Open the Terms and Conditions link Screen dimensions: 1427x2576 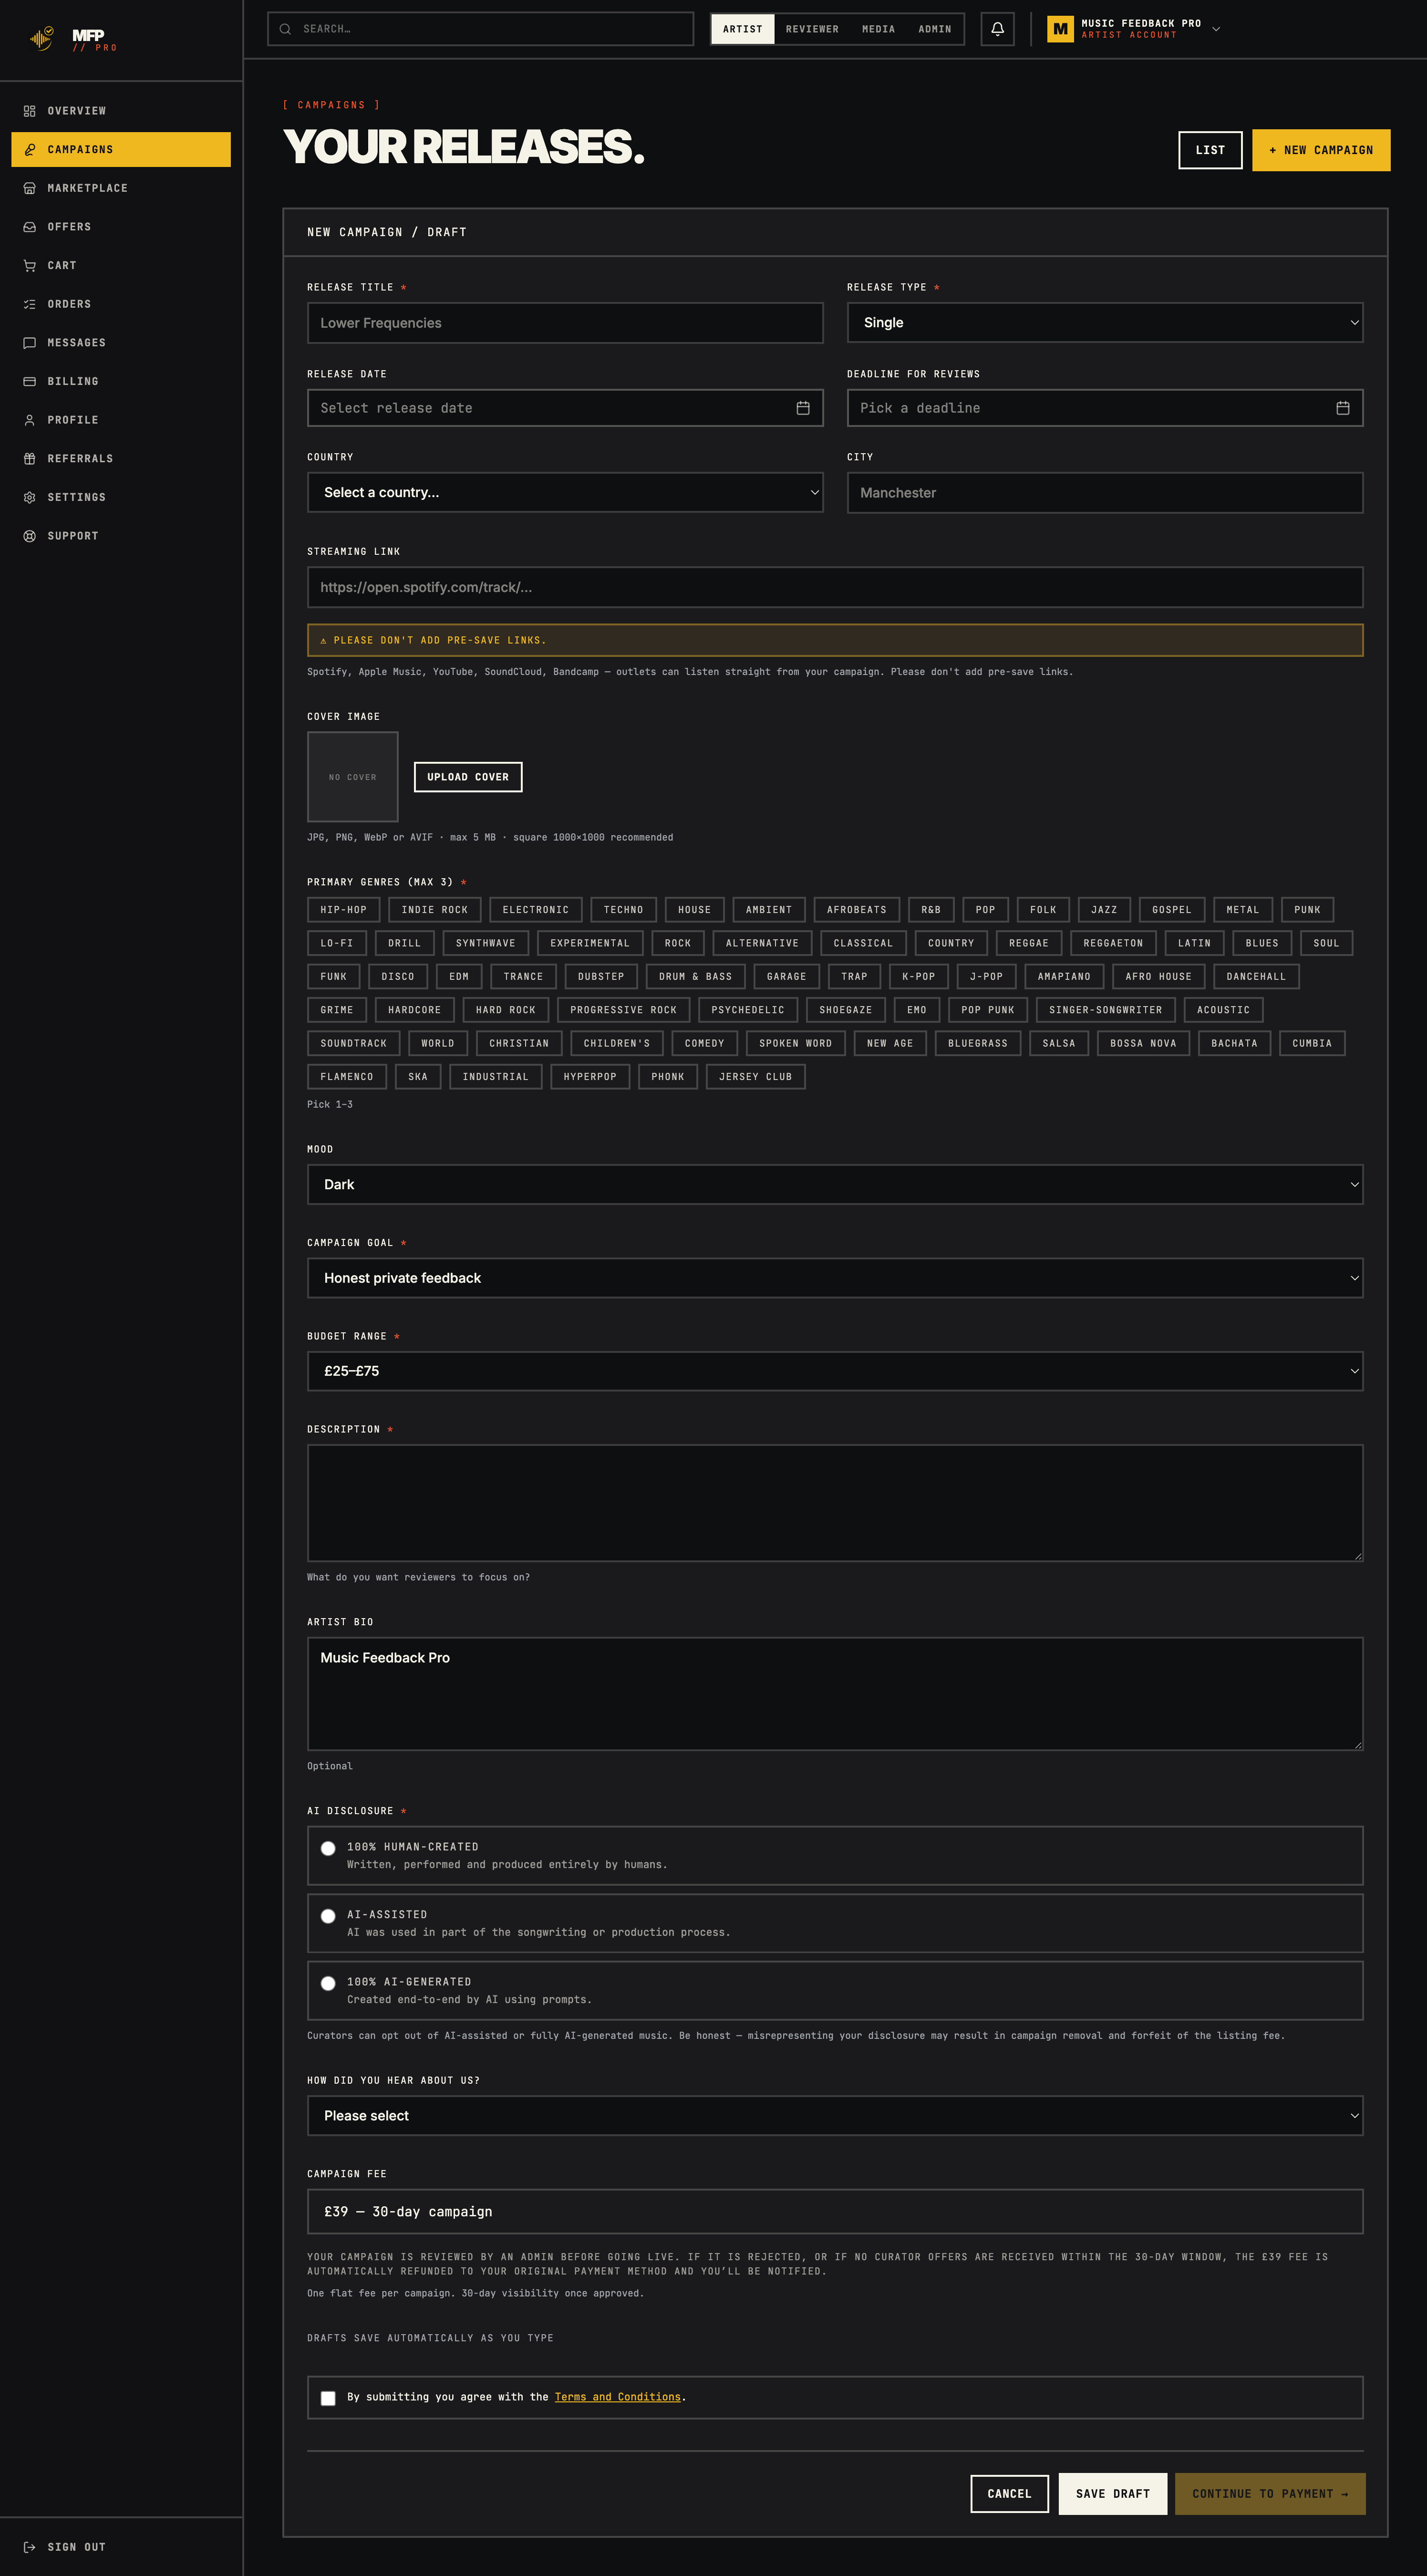618,2397
